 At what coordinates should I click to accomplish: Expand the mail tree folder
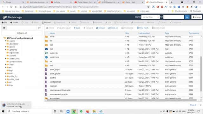tap(6, 73)
